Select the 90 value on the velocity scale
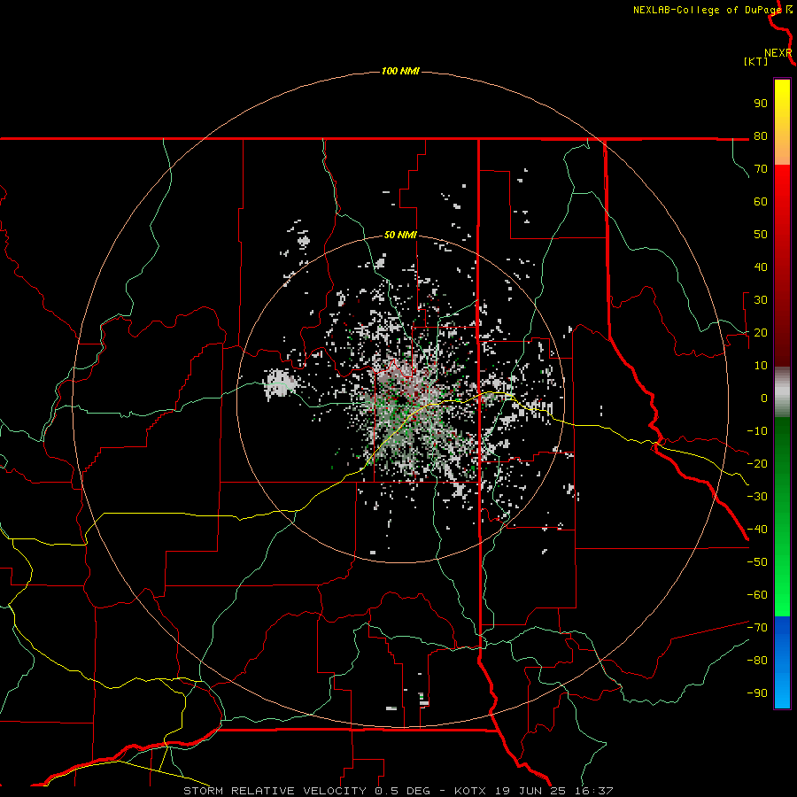 coord(761,104)
